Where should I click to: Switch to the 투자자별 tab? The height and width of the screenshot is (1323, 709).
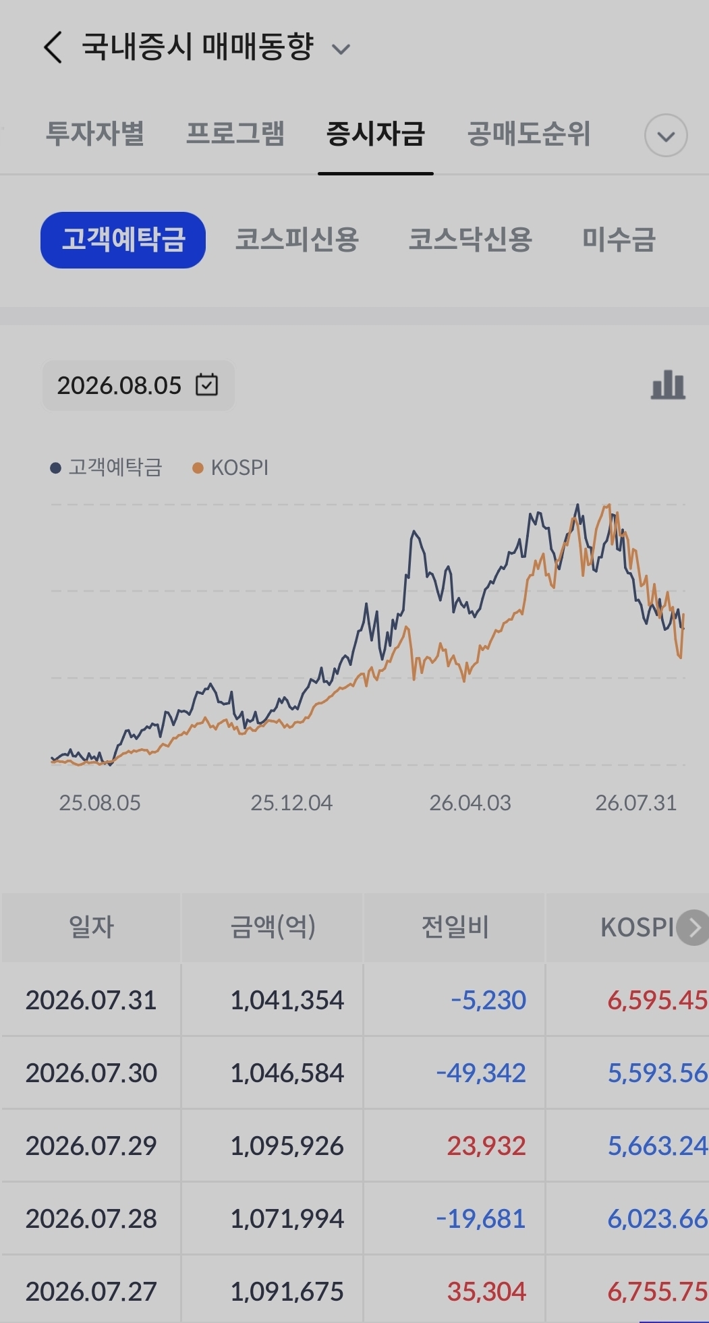[x=95, y=134]
